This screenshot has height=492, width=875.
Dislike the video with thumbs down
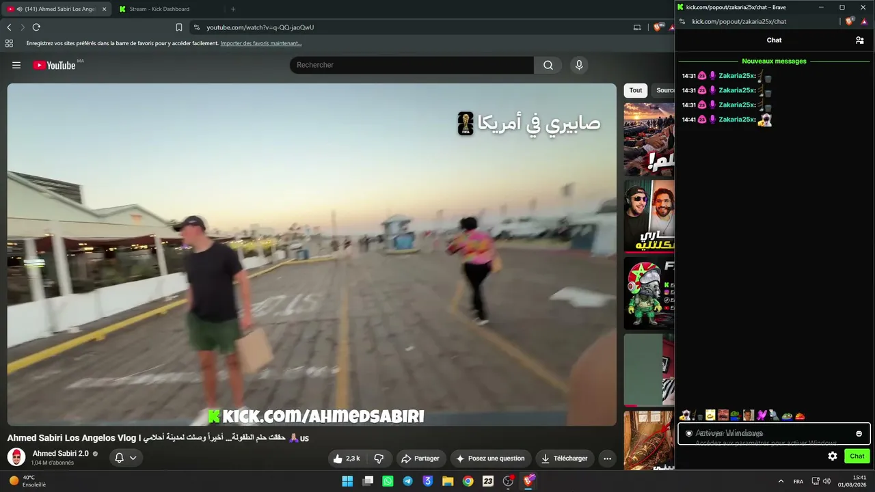pos(379,459)
